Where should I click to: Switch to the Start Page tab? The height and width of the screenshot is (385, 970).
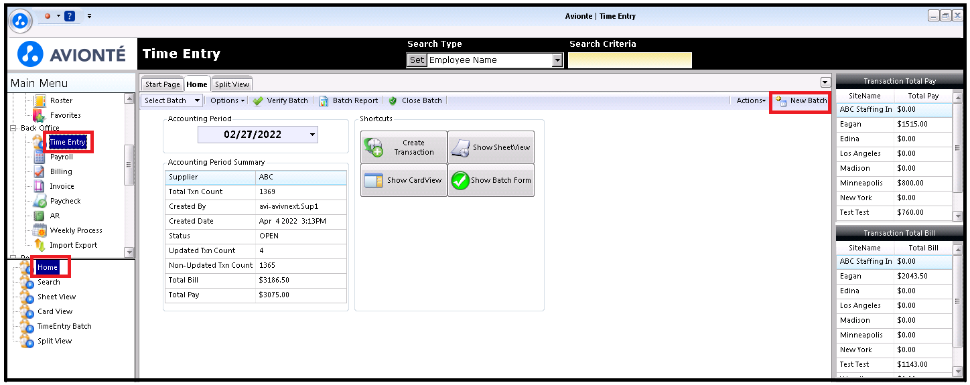coord(163,84)
